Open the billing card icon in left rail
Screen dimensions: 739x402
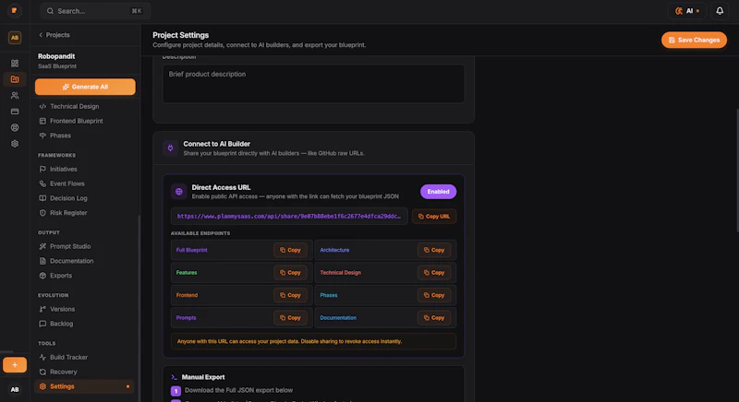pos(15,112)
